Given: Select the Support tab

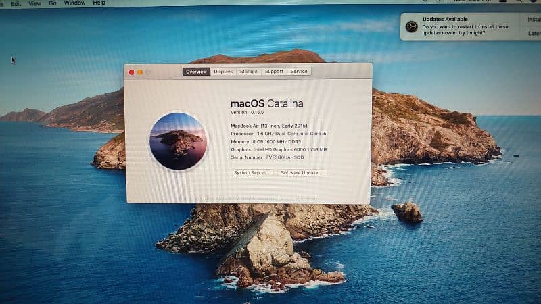Looking at the screenshot, I should (x=274, y=72).
